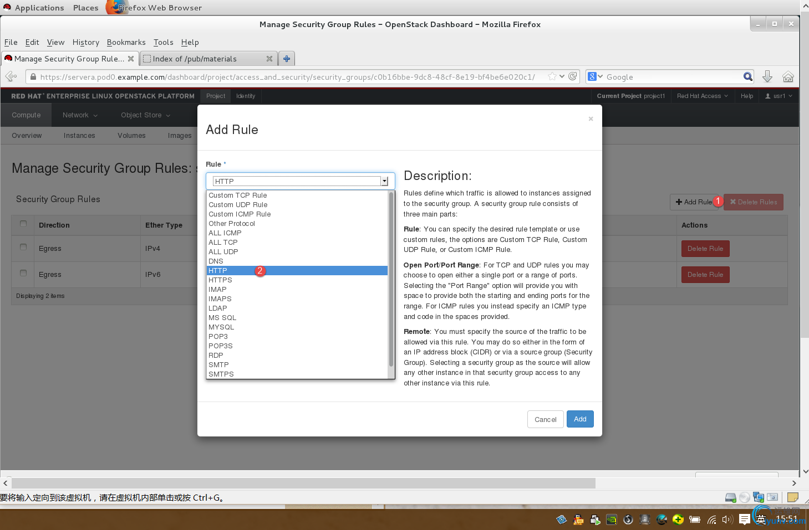Open the Wi-Fi network tray icon
The width and height of the screenshot is (809, 530).
point(711,519)
